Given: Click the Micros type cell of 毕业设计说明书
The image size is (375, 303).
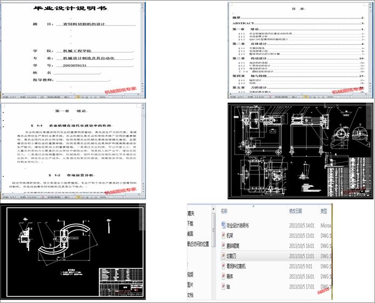Looking at the screenshot, I should coord(326,225).
